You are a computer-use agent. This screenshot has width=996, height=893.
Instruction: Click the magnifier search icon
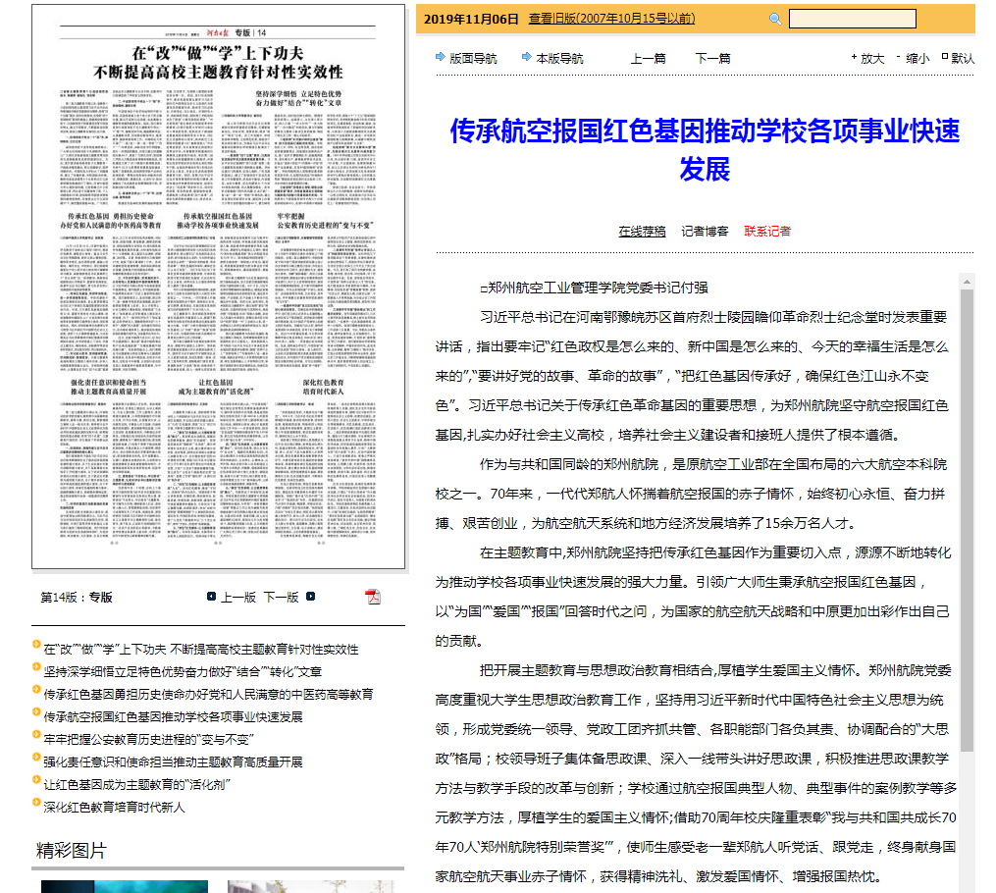pos(775,19)
